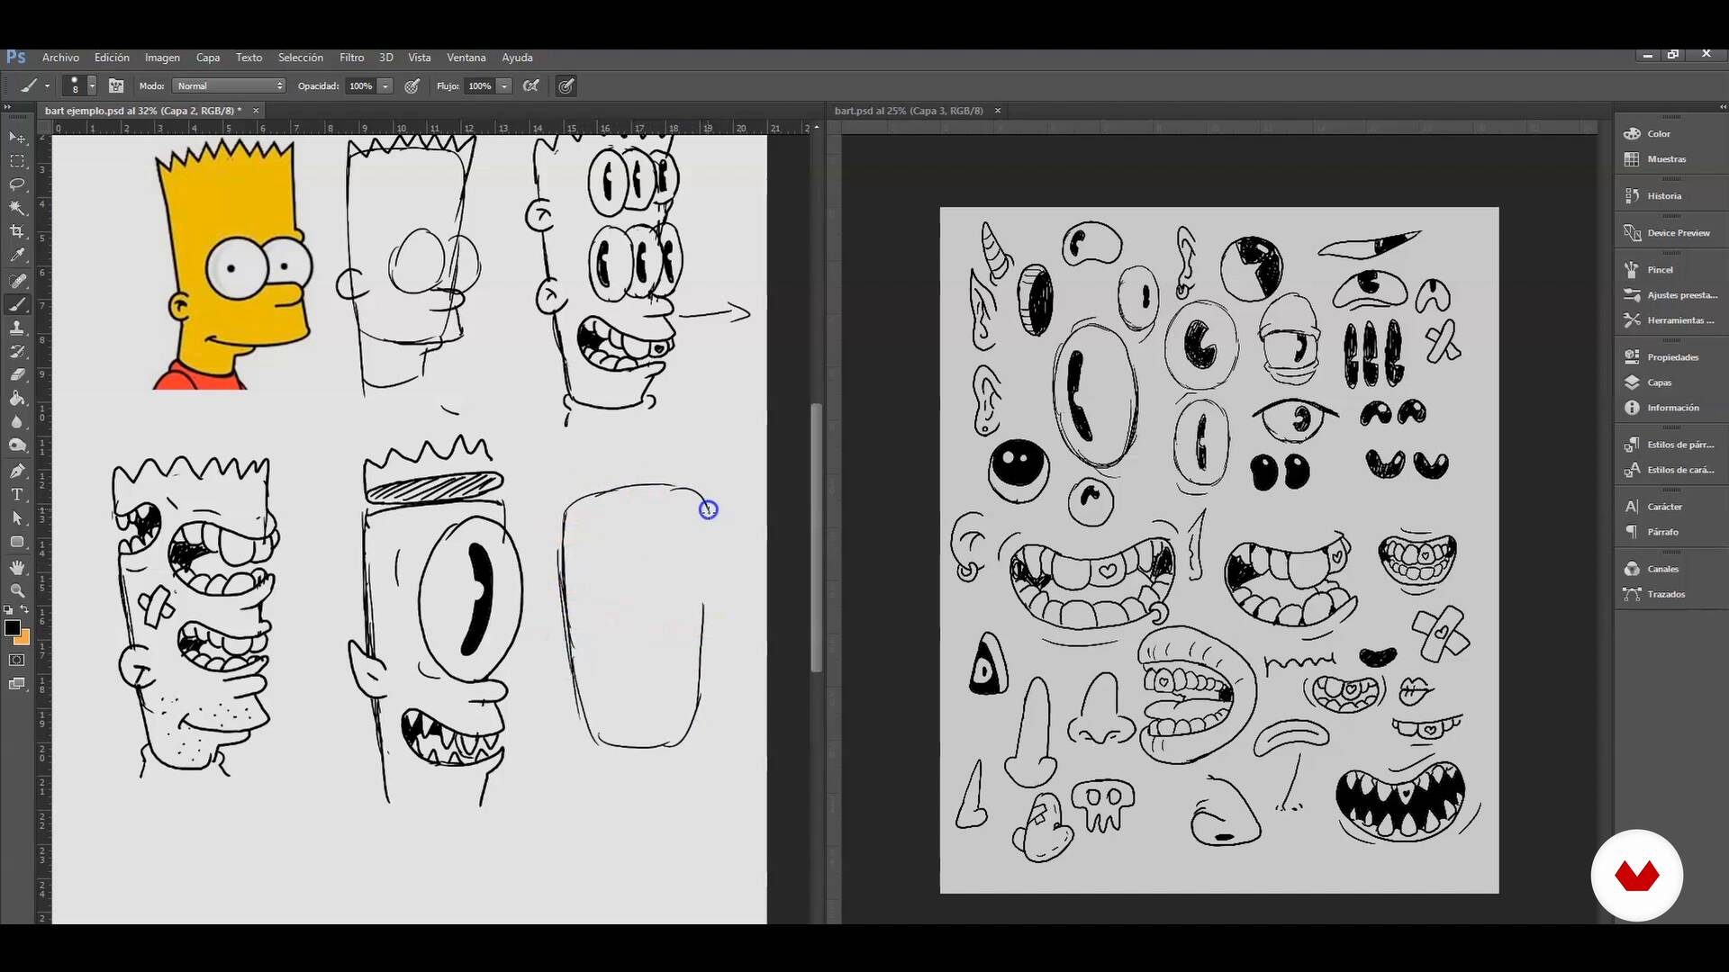Select the Sponge tool
Viewport: 1729px width, 972px height.
(x=17, y=445)
